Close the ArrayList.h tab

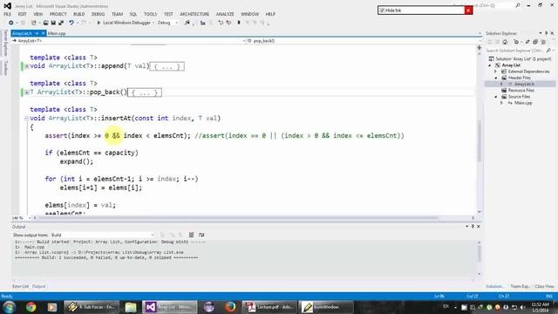pyautogui.click(x=43, y=33)
